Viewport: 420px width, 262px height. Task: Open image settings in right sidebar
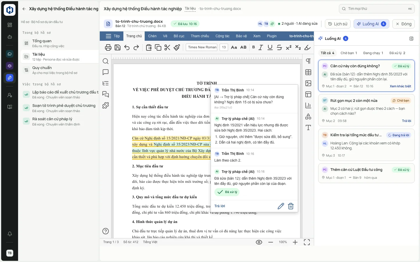(308, 83)
